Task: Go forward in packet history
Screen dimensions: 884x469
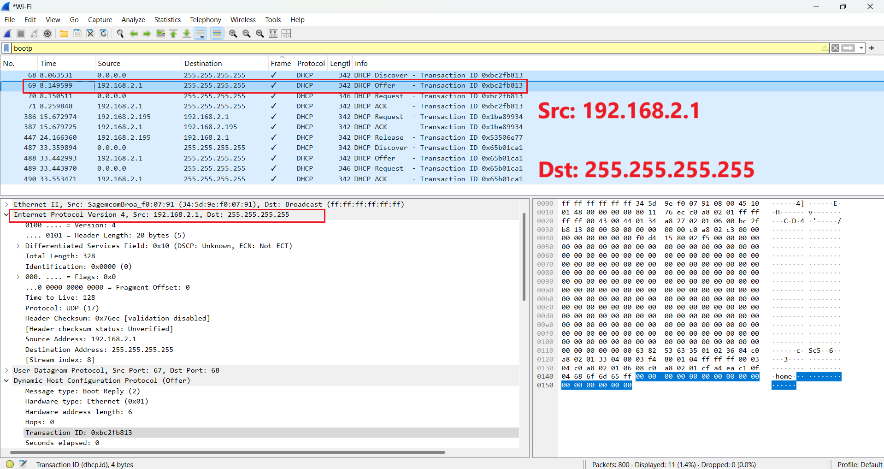Action: (147, 34)
